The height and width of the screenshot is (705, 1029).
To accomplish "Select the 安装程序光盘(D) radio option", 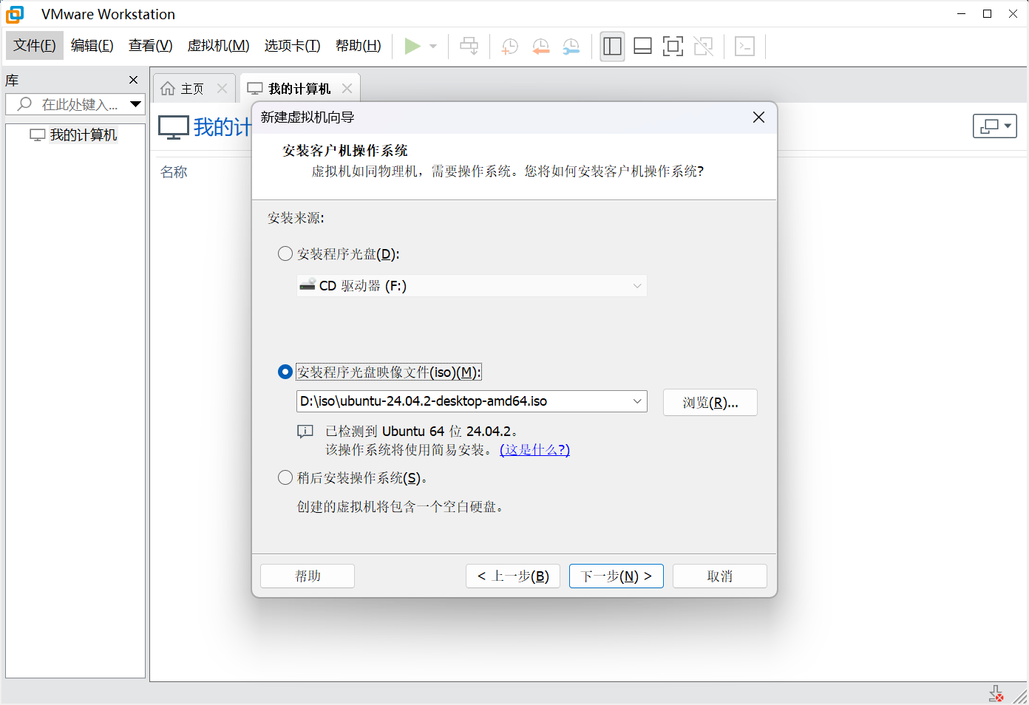I will (x=285, y=253).
